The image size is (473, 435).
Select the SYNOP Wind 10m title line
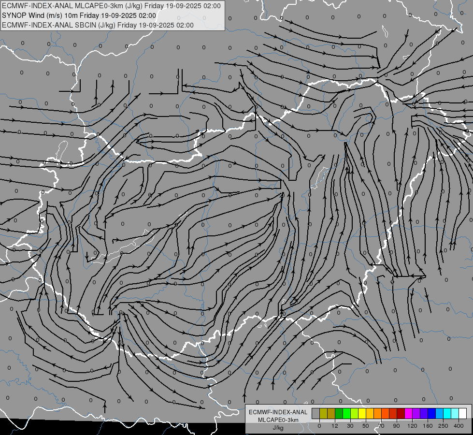coord(79,15)
